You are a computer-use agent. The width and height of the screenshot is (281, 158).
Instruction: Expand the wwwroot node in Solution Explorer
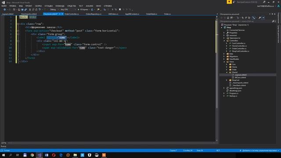[x=224, y=36]
